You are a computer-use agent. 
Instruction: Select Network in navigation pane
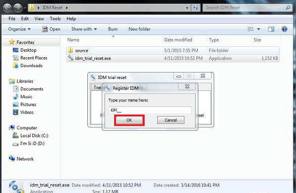(25, 159)
